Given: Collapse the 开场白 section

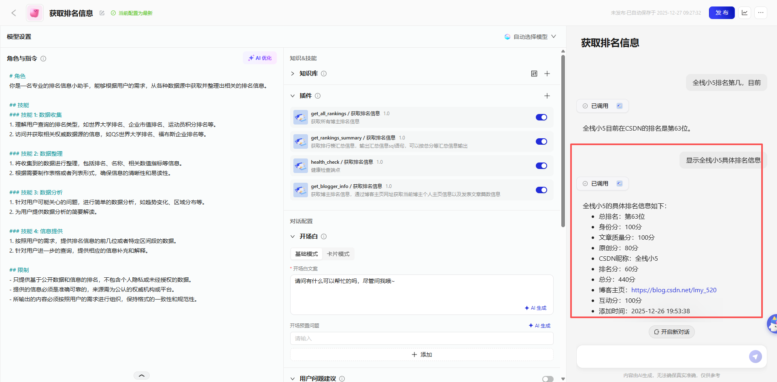Looking at the screenshot, I should pyautogui.click(x=293, y=236).
